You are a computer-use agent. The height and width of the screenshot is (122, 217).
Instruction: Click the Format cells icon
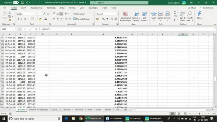pos(167,14)
